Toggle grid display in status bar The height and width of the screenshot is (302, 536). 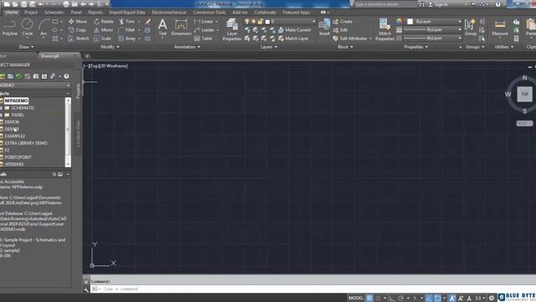pyautogui.click(x=369, y=298)
